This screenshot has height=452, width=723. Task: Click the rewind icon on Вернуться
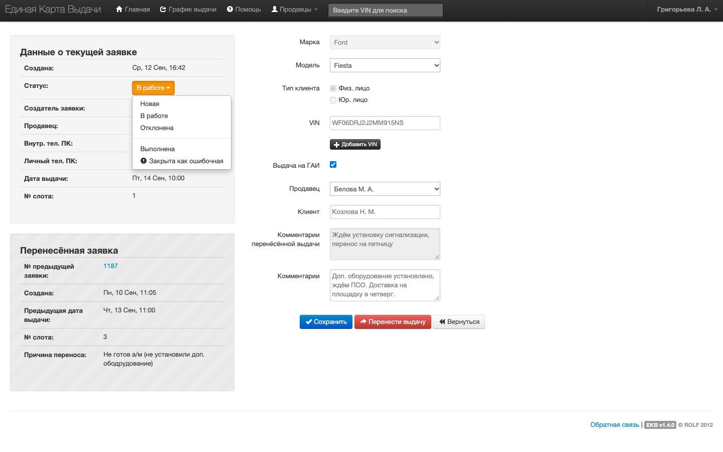(x=442, y=322)
